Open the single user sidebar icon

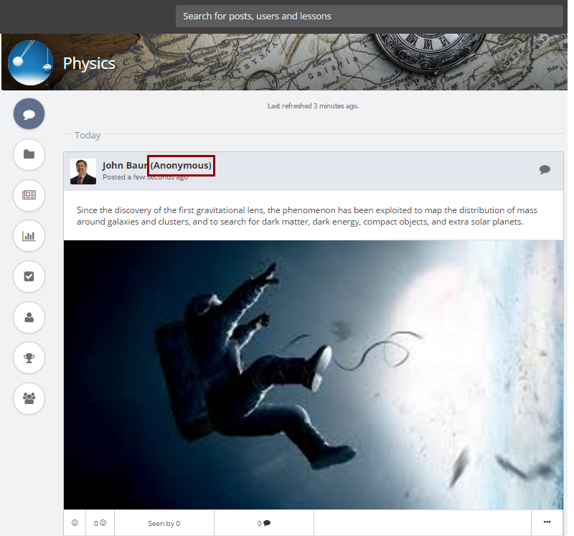(29, 317)
